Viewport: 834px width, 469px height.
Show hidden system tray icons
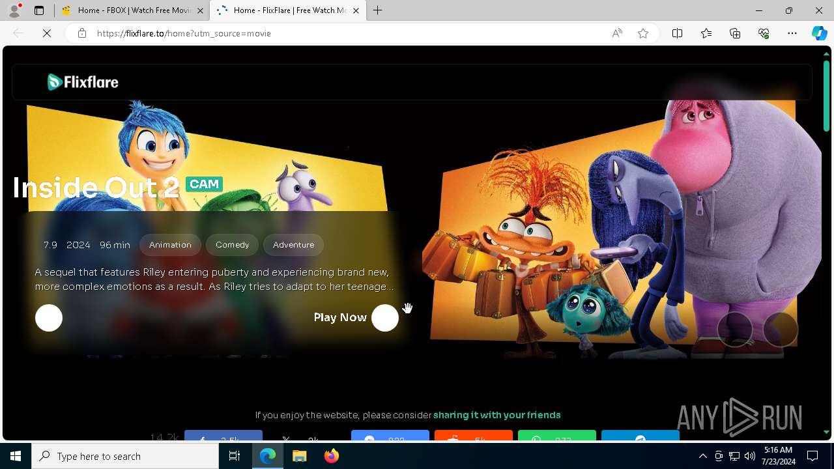(x=702, y=456)
